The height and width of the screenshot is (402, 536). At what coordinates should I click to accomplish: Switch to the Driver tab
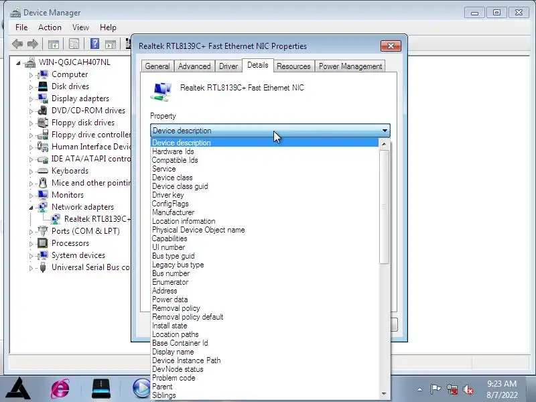click(228, 66)
